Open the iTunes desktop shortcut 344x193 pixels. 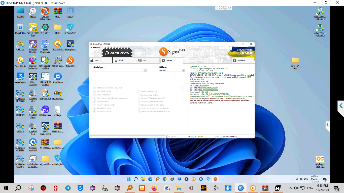click(33, 13)
